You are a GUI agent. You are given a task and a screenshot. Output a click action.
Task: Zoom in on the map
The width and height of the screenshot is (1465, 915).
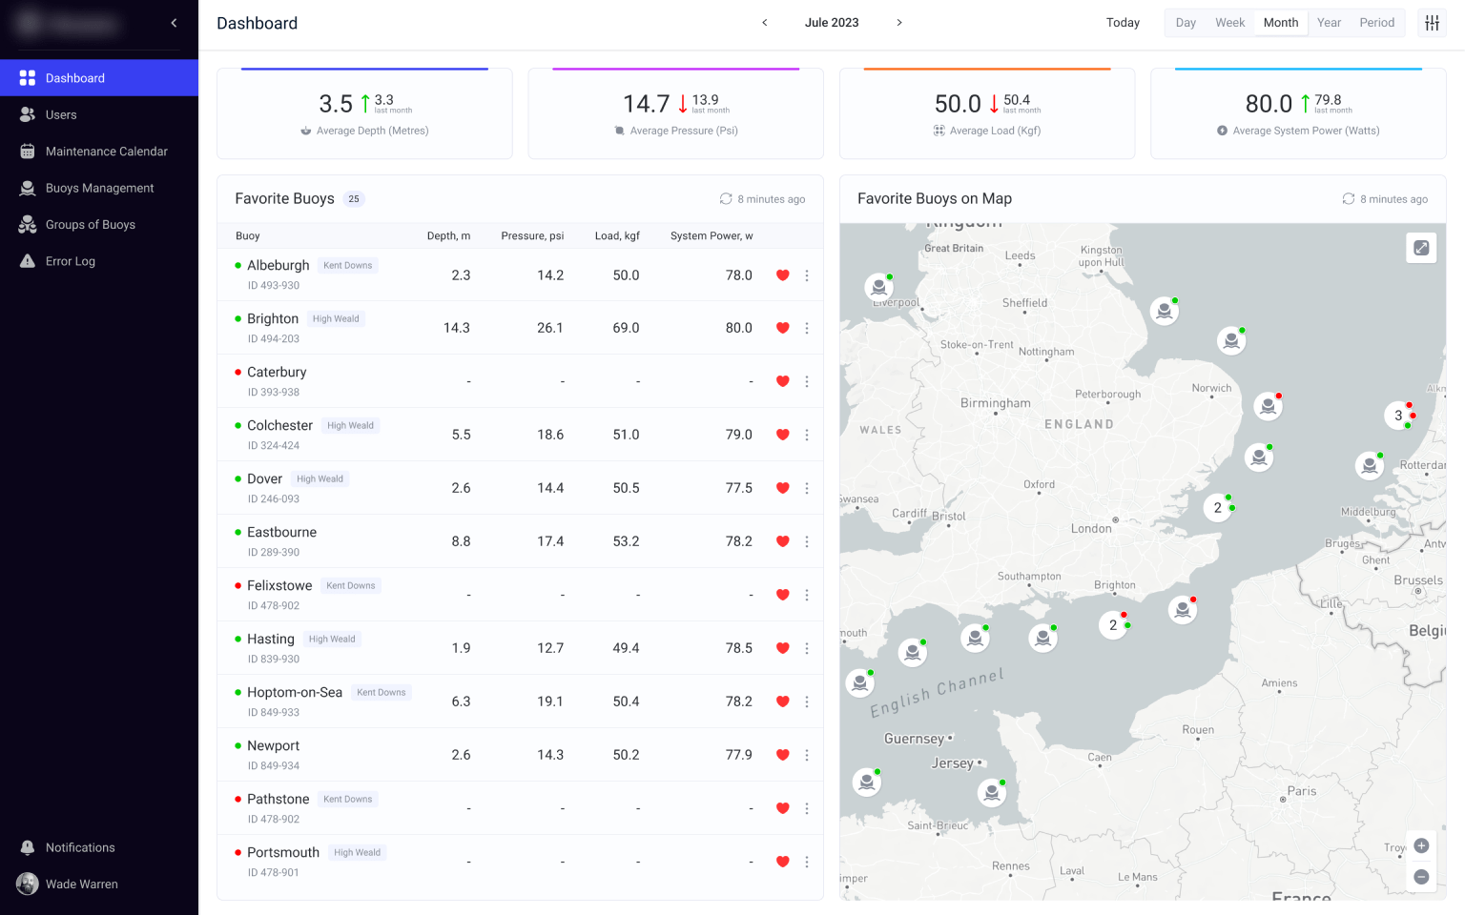pos(1421,845)
